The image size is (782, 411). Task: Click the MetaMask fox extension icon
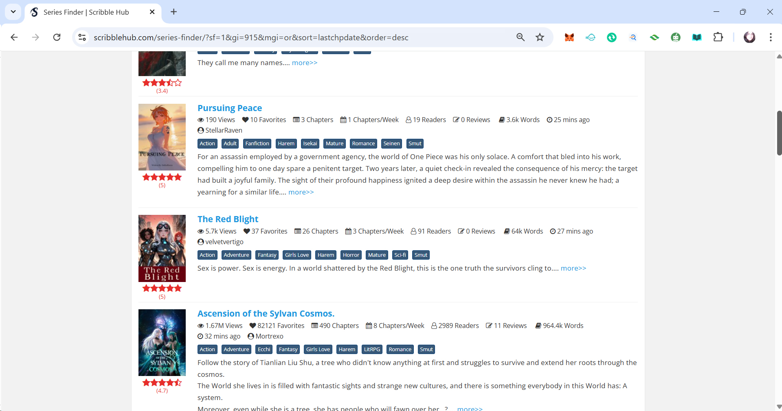tap(569, 37)
